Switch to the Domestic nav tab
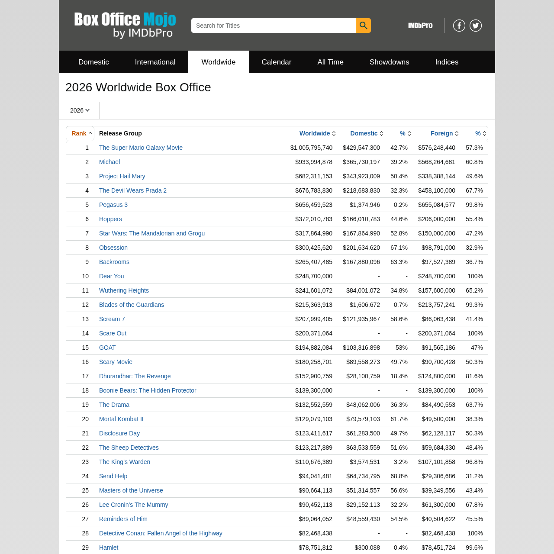Viewport: 554px width, 554px height. 93,62
